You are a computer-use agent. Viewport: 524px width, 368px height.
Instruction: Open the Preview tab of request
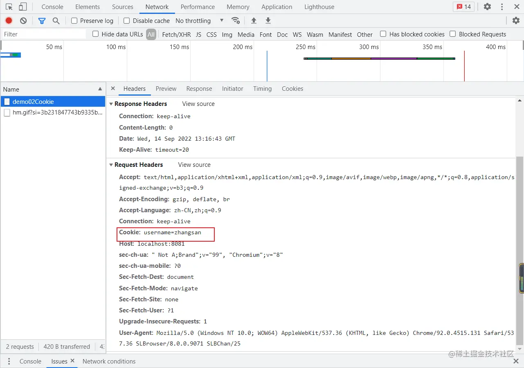[166, 88]
